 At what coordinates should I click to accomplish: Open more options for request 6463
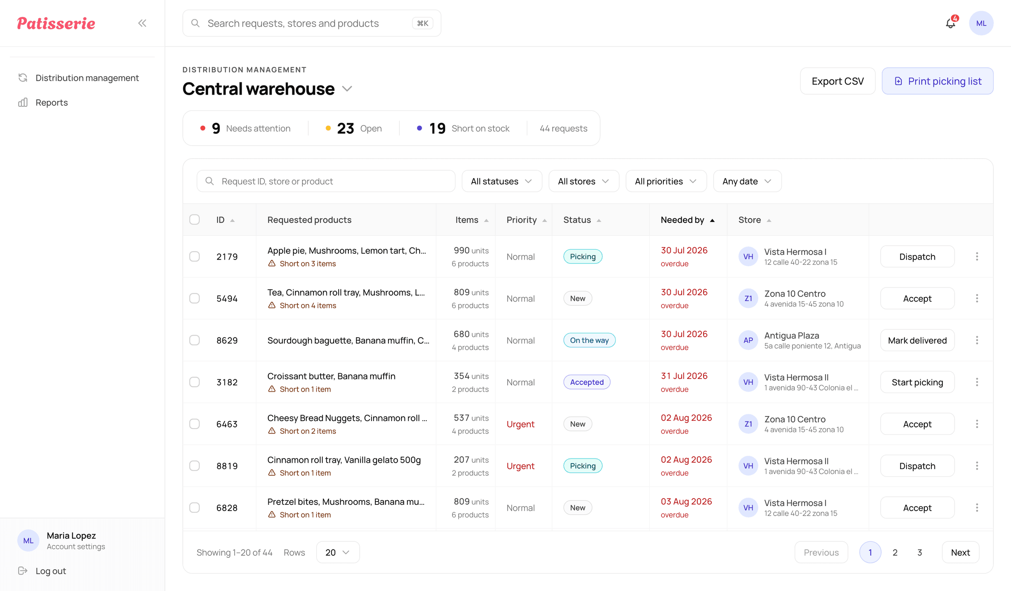point(977,424)
